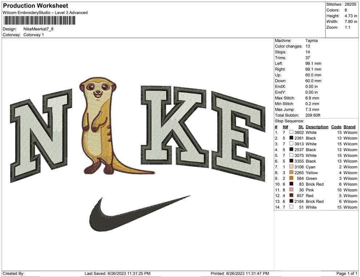Select the Cyan swatch in stop 7
The height and width of the screenshot is (277, 360).
291,166
